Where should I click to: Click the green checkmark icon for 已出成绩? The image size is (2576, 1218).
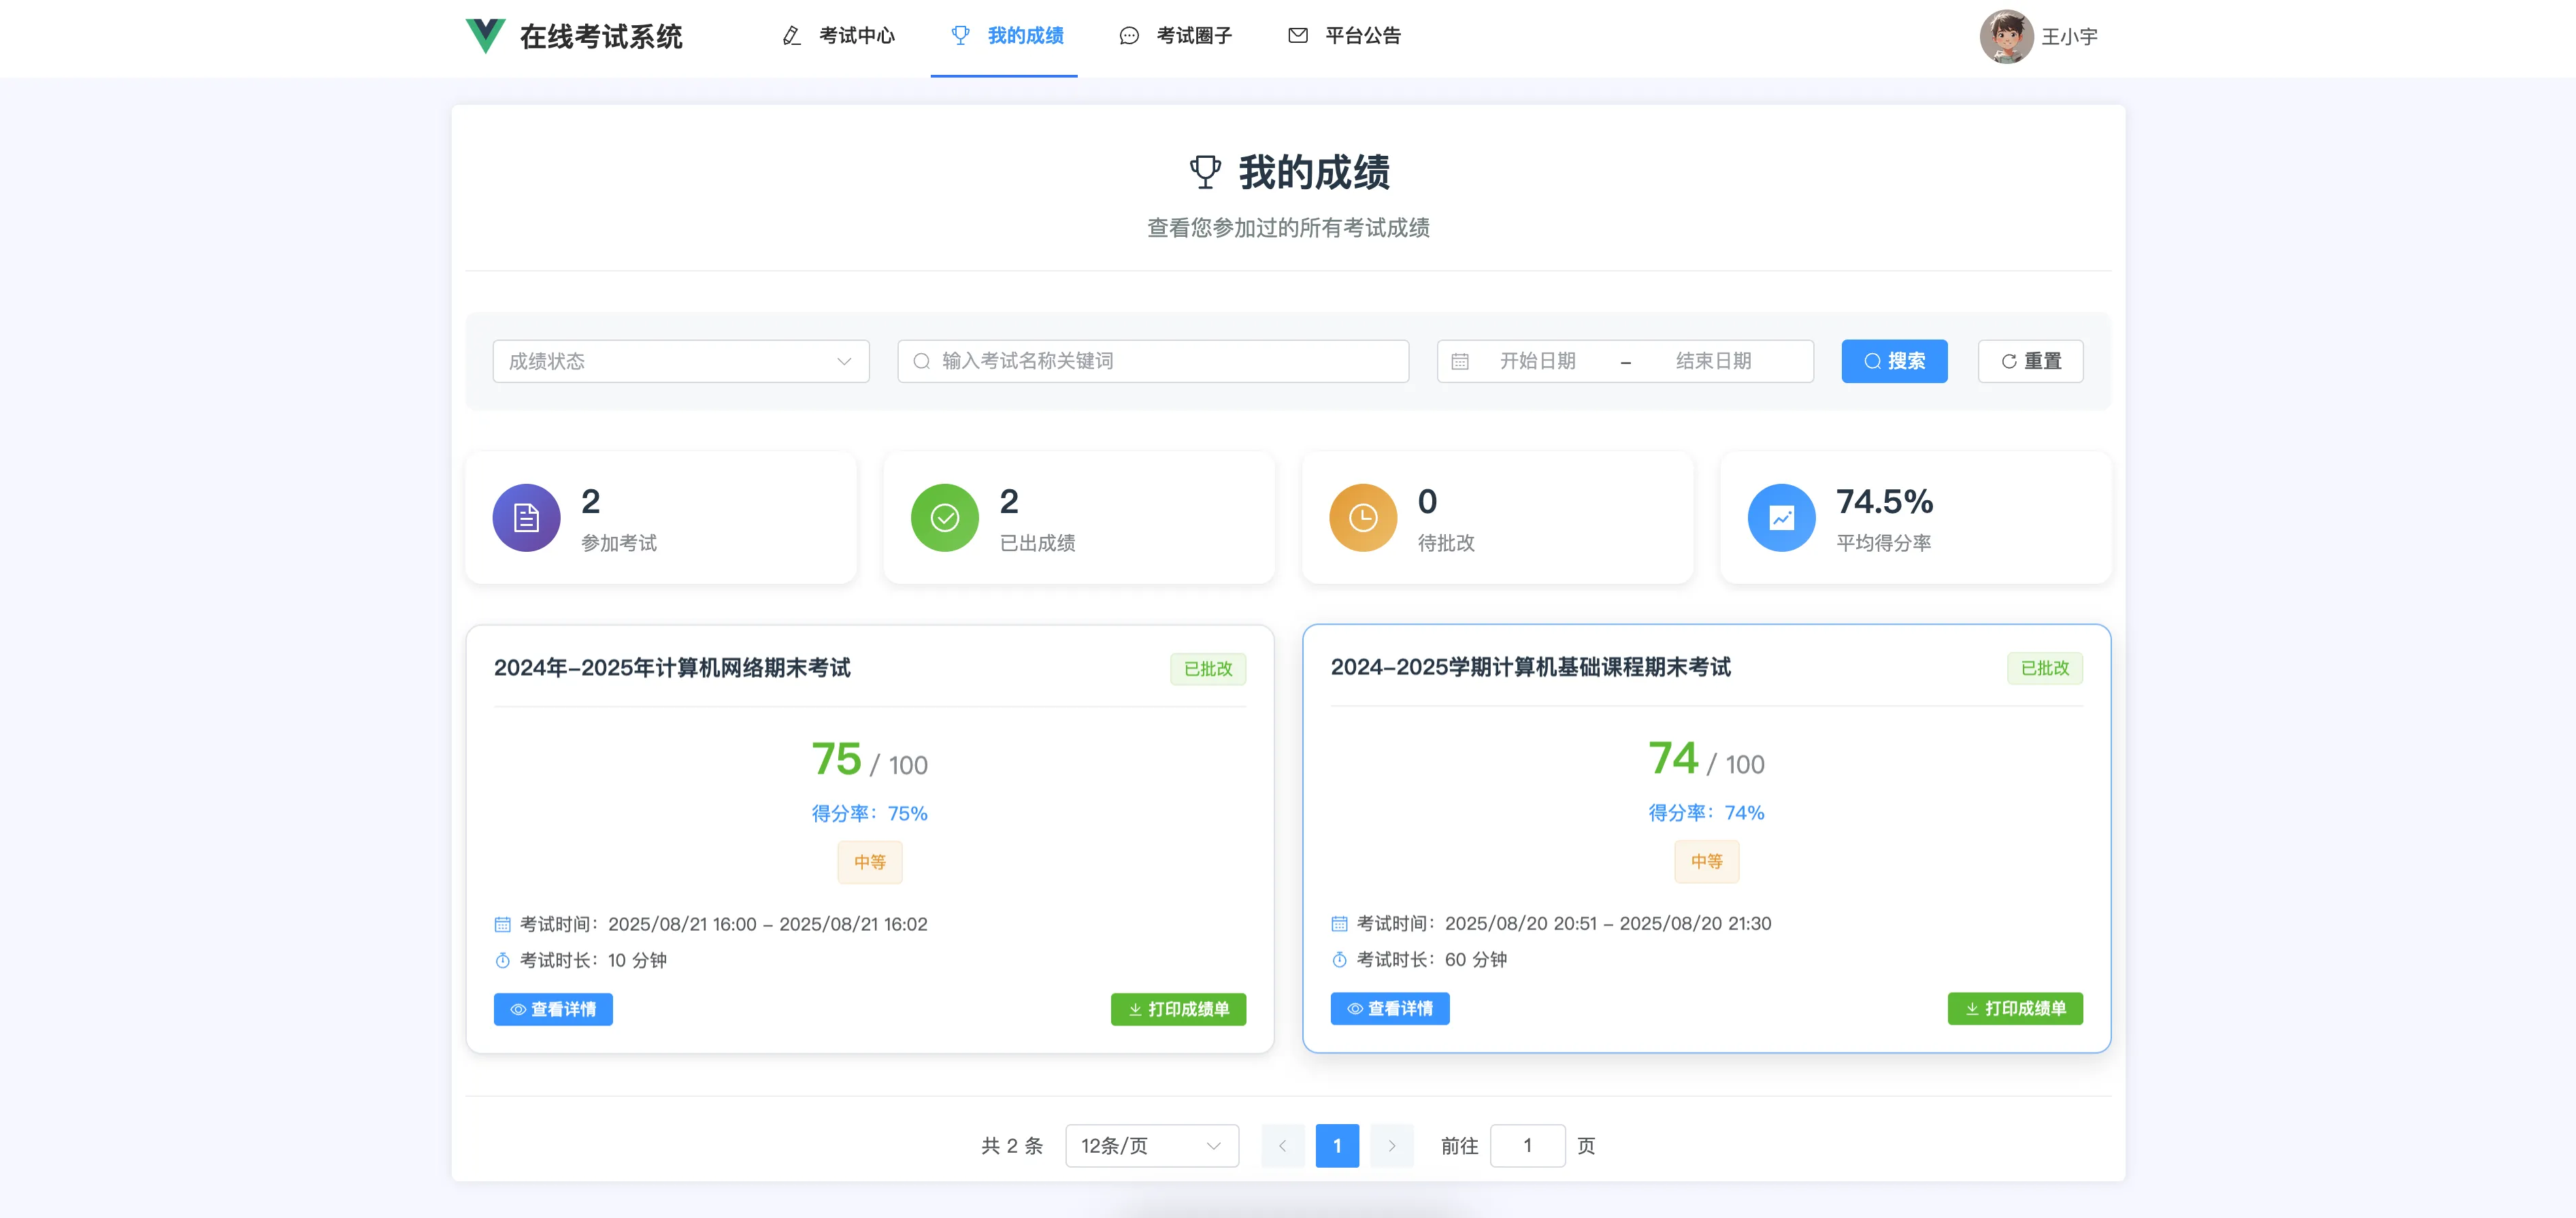click(x=944, y=518)
